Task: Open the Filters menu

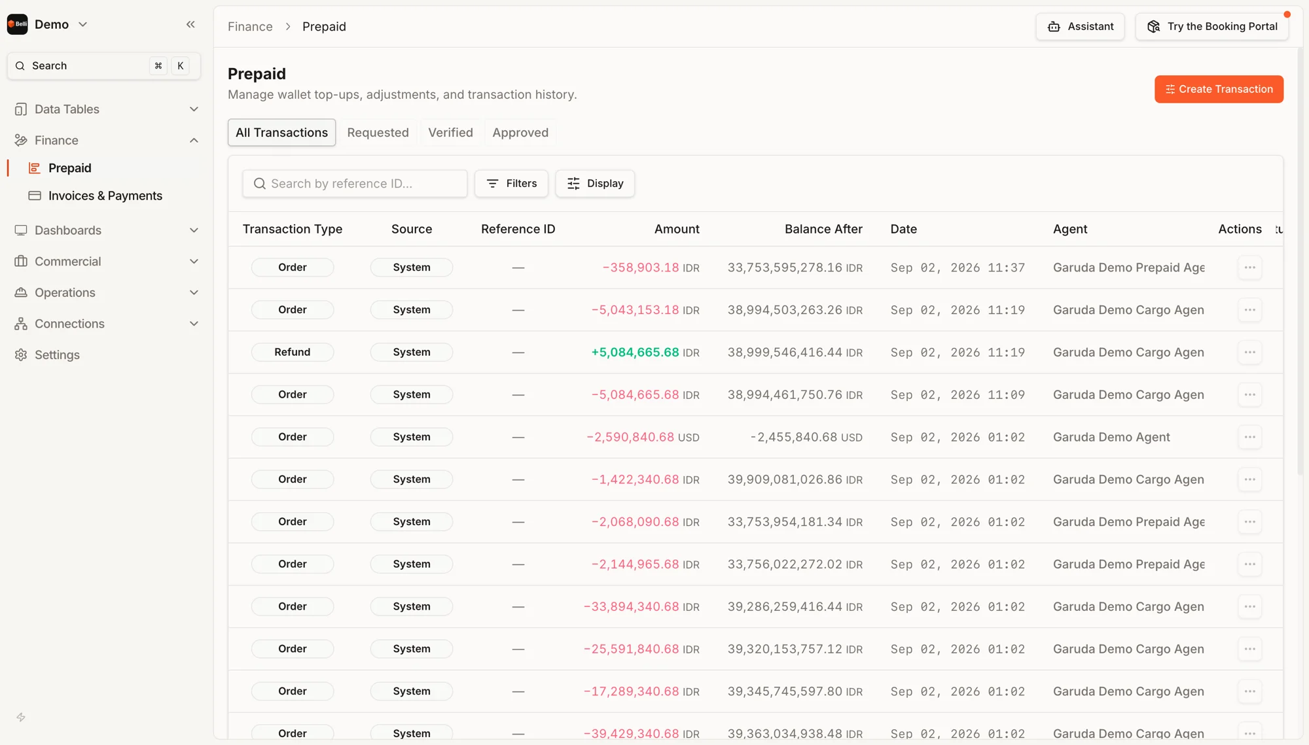Action: pos(511,183)
